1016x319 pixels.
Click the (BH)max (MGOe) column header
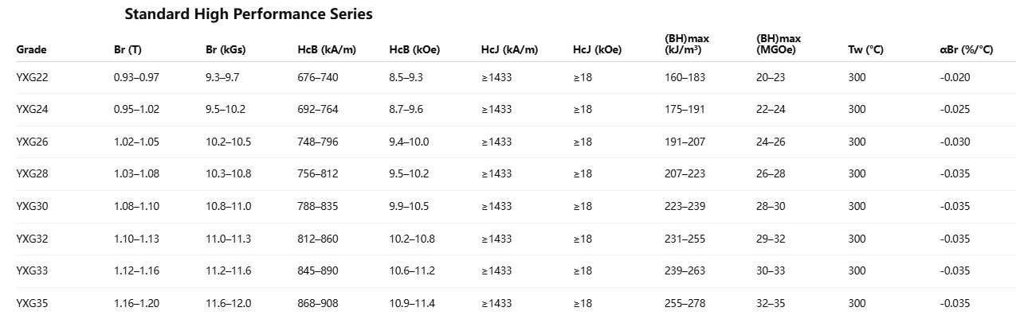tap(779, 44)
